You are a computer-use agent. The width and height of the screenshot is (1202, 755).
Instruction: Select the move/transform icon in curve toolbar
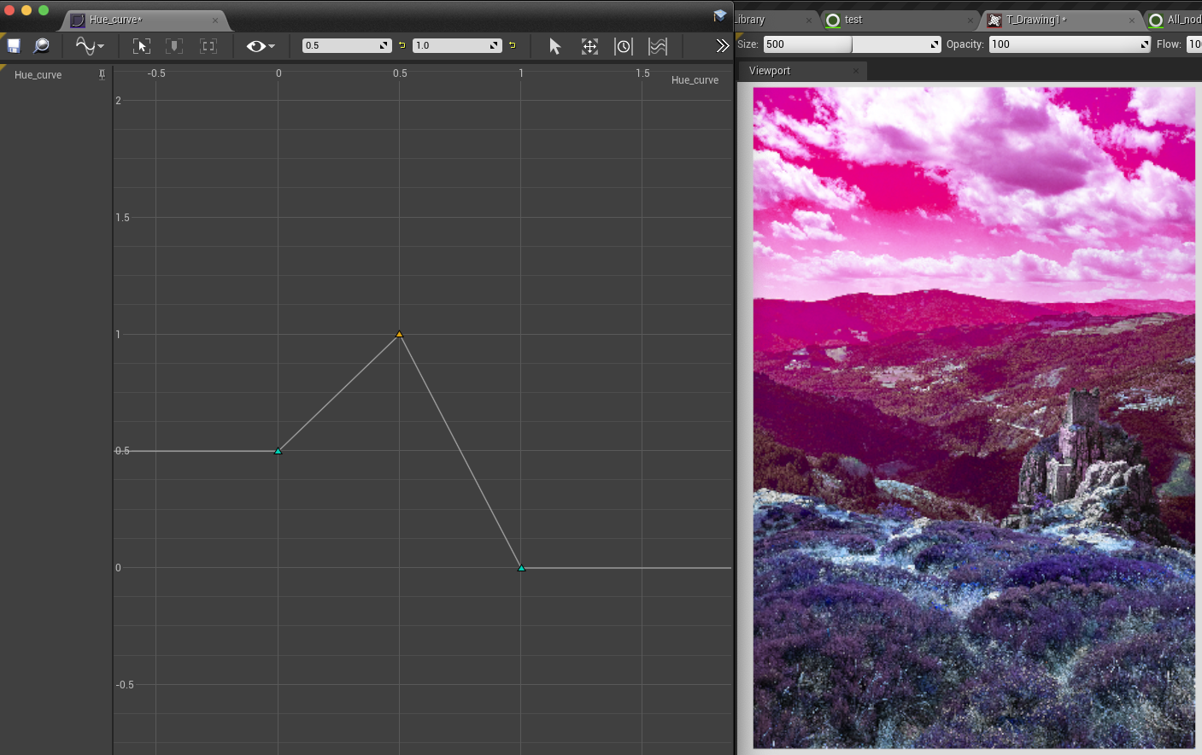(589, 45)
